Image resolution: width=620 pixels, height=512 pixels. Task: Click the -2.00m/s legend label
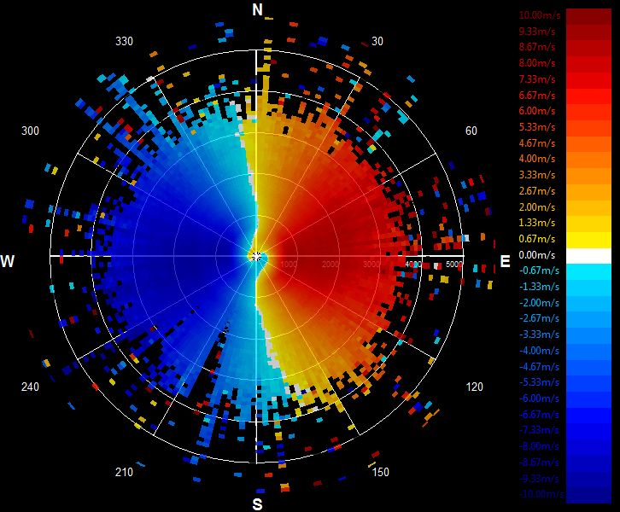(539, 303)
